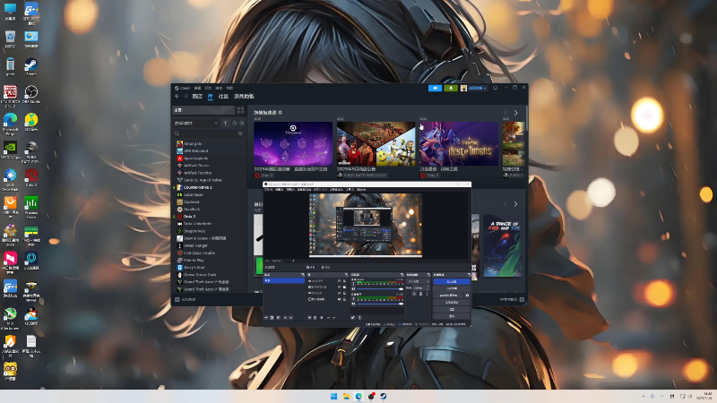
Task: Click the start virtual camera button in OBS
Action: [x=448, y=296]
